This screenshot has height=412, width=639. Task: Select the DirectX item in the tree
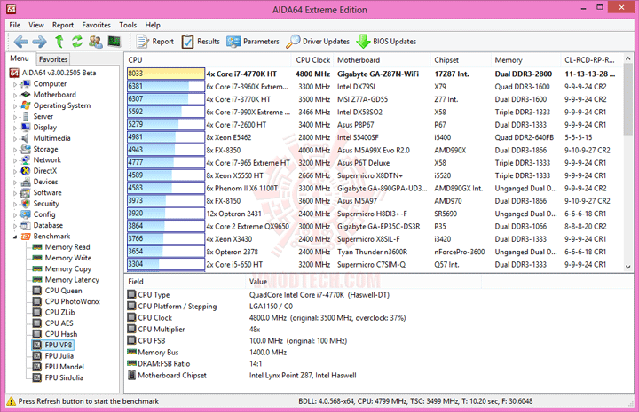[x=45, y=171]
